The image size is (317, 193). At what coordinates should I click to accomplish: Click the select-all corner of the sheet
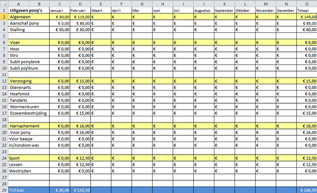coord(4,4)
